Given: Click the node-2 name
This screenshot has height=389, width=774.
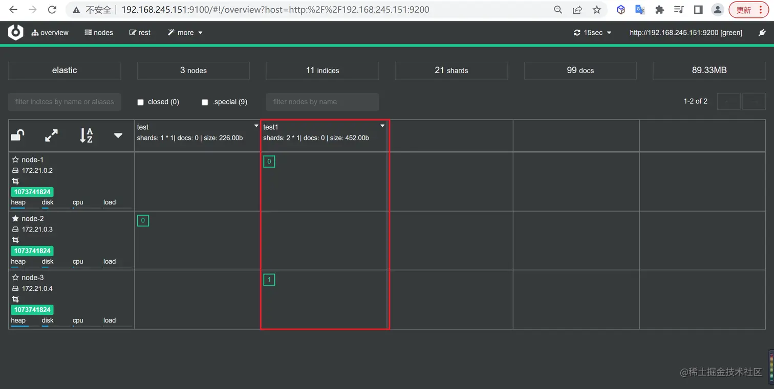Looking at the screenshot, I should pyautogui.click(x=33, y=219).
